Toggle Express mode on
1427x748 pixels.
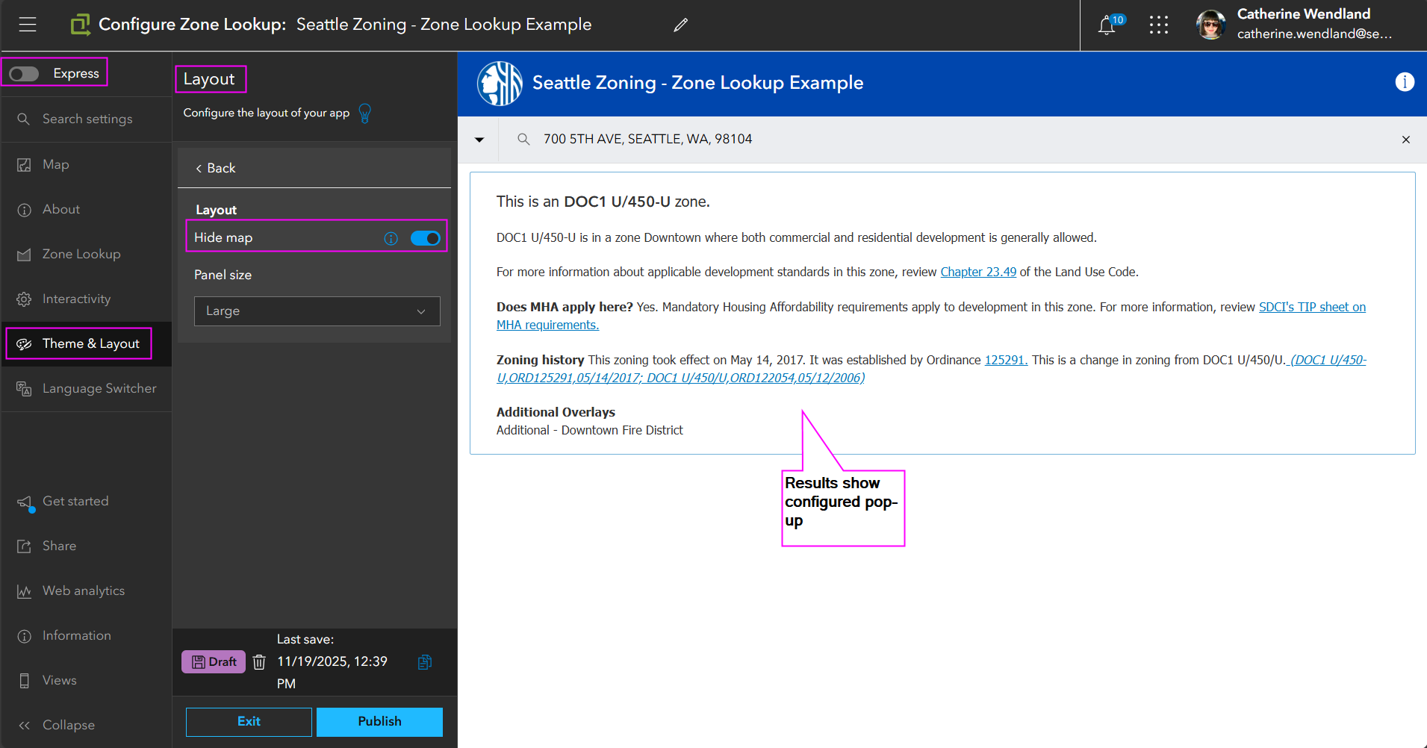pyautogui.click(x=23, y=72)
